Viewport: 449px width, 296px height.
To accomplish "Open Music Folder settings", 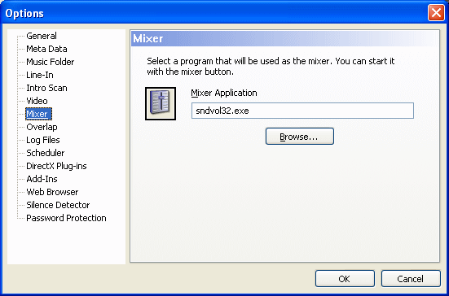I will (50, 62).
